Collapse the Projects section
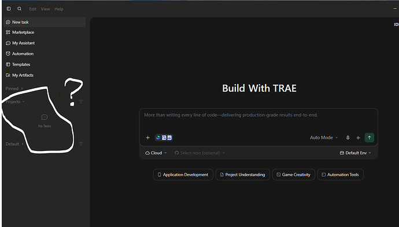 [x=15, y=102]
